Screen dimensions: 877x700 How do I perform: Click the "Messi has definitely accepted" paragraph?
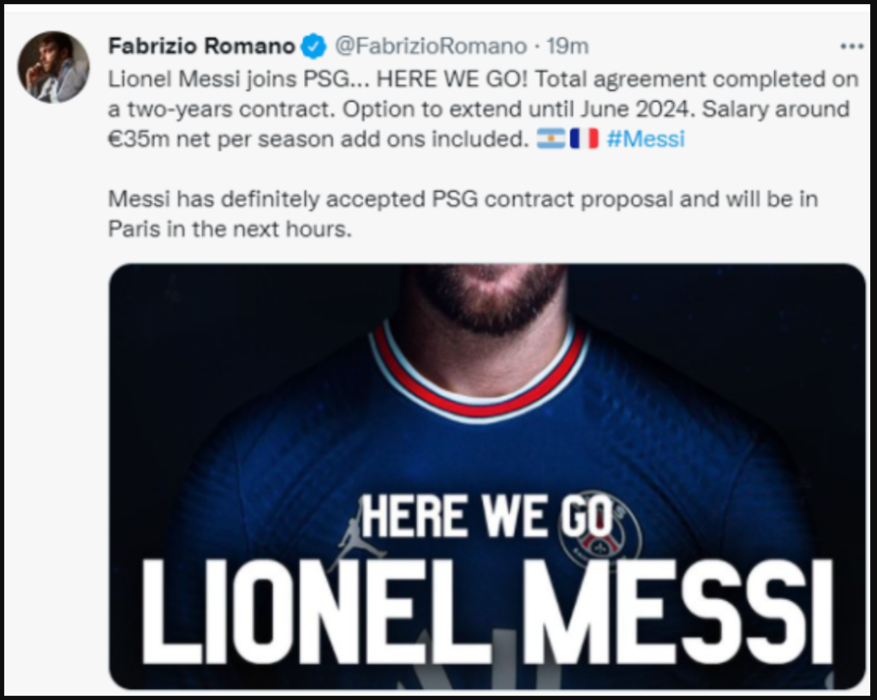click(x=462, y=199)
